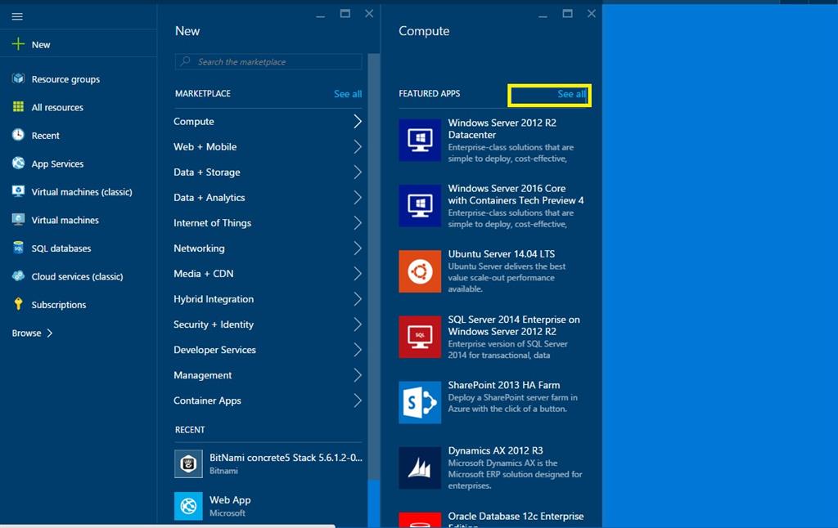Click the Windows Server 2012 R2 Datacenter icon

pyautogui.click(x=420, y=140)
